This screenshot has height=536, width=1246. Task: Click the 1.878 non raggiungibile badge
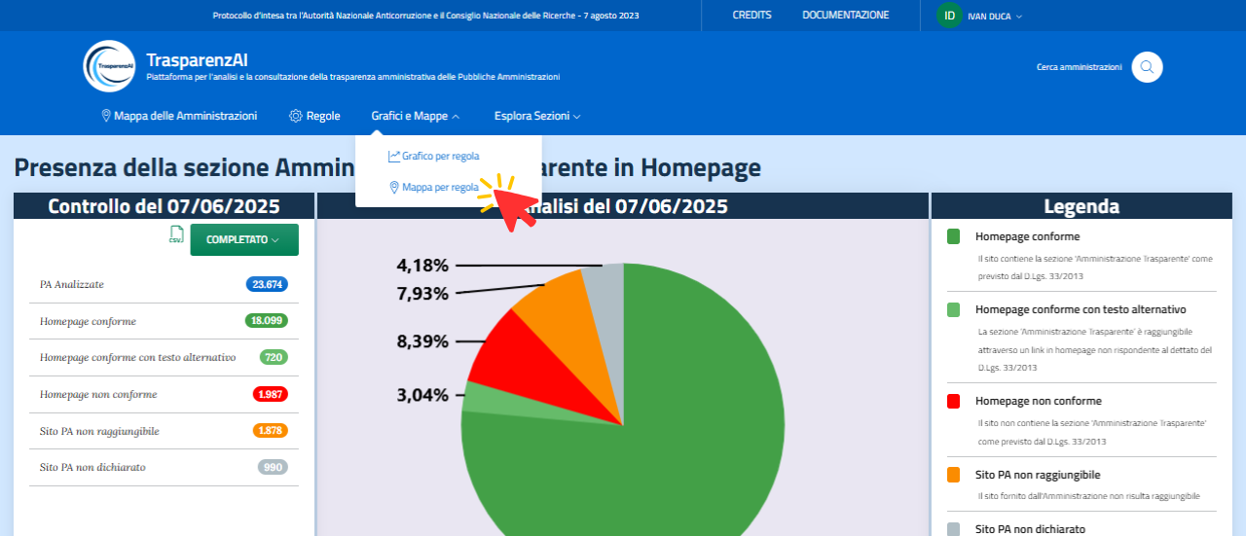[x=271, y=430]
